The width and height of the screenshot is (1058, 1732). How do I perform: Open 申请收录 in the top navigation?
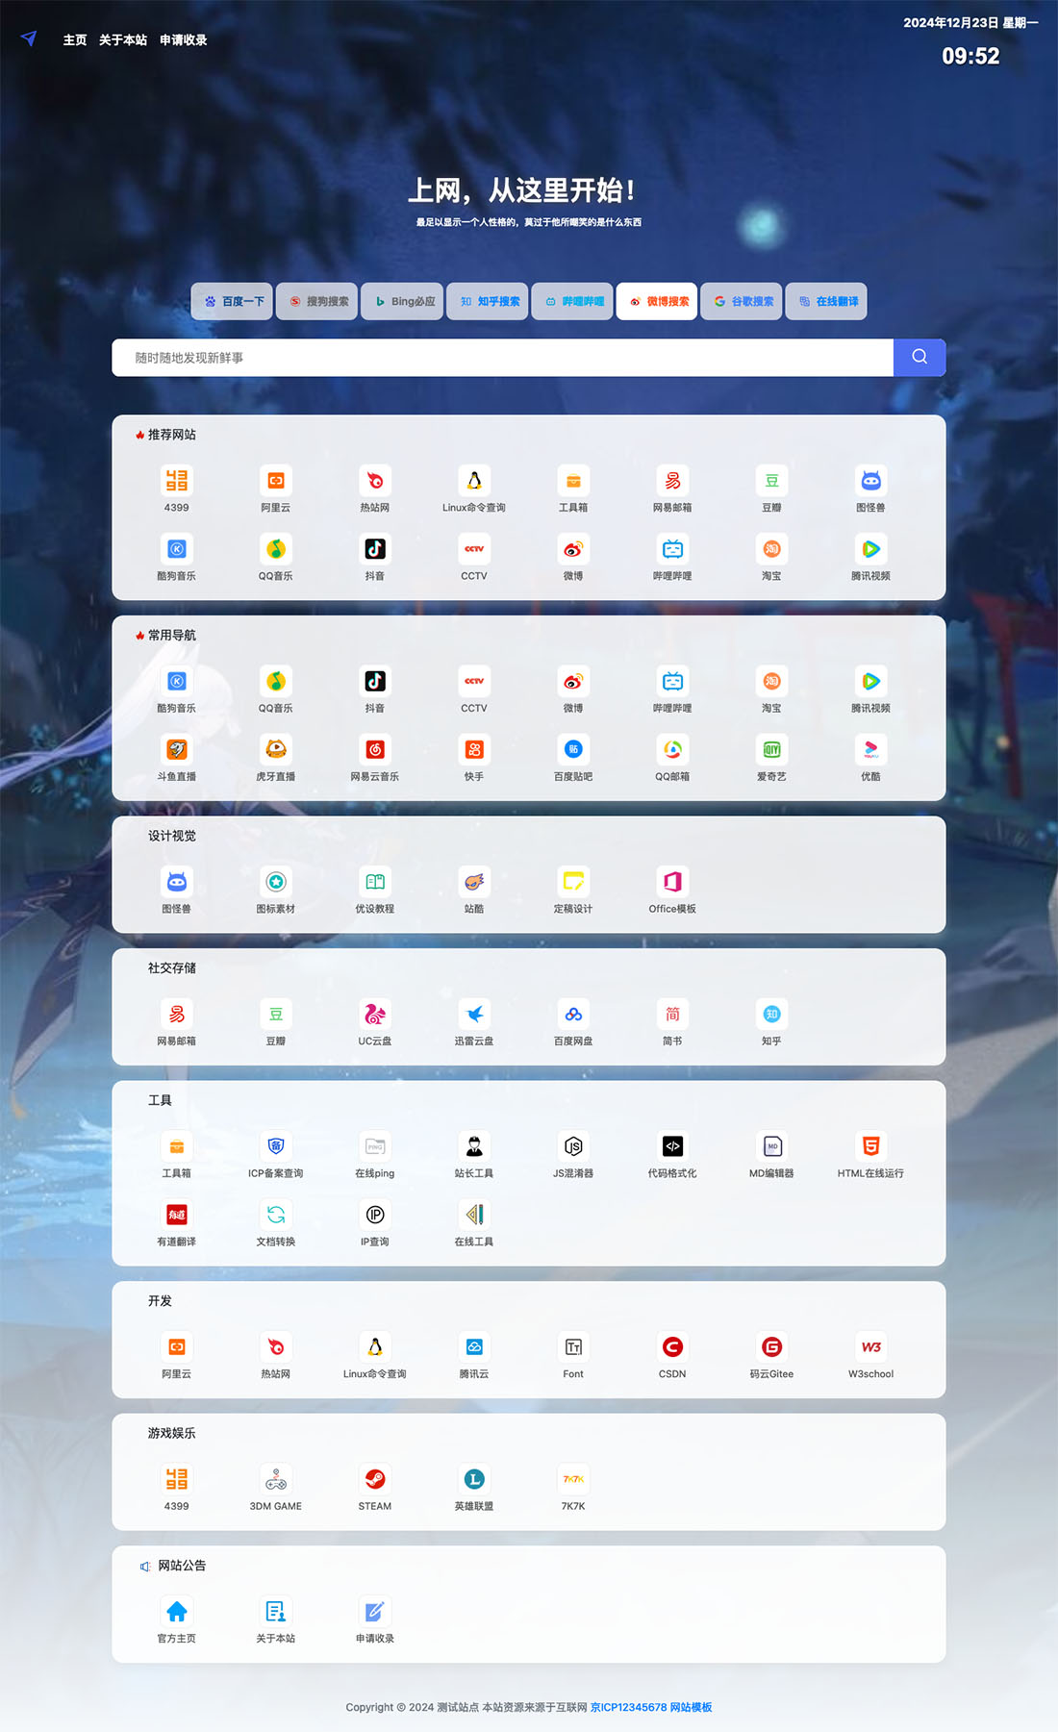point(184,39)
